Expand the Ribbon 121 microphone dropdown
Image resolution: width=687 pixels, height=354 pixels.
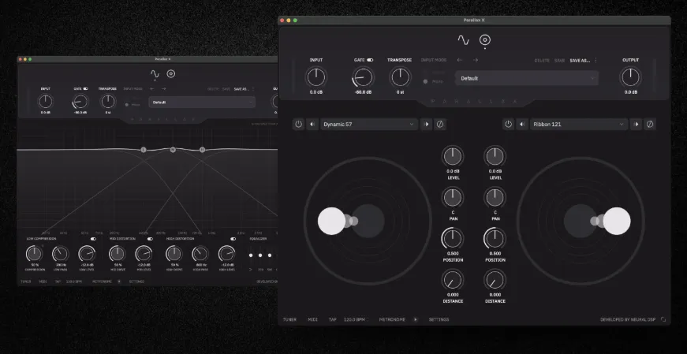tap(579, 125)
